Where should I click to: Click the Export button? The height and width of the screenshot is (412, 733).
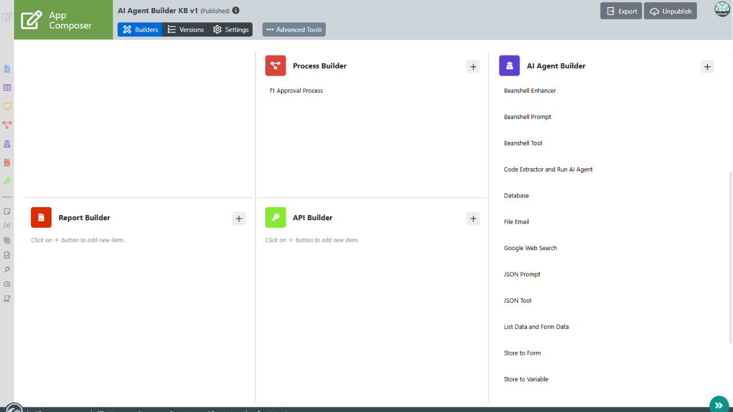[621, 11]
